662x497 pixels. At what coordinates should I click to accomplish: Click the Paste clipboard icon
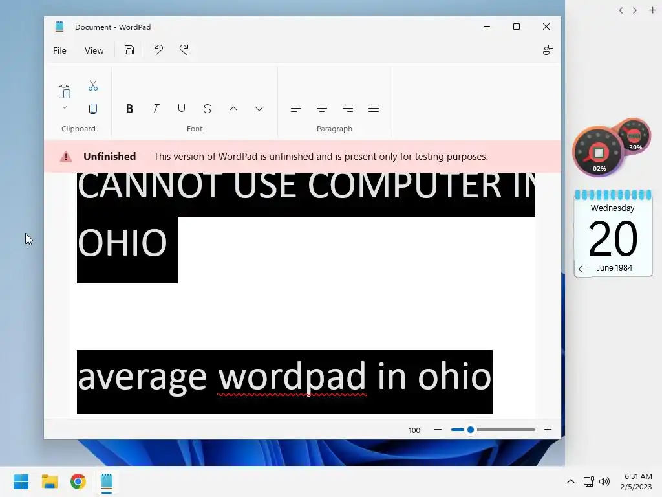coord(64,92)
